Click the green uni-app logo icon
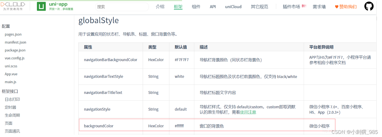This screenshot has height=137, width=382. point(41,6)
